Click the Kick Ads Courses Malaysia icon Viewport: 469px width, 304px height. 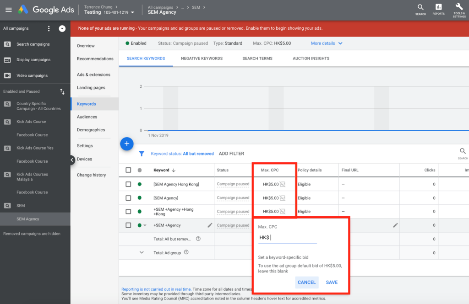click(7, 174)
